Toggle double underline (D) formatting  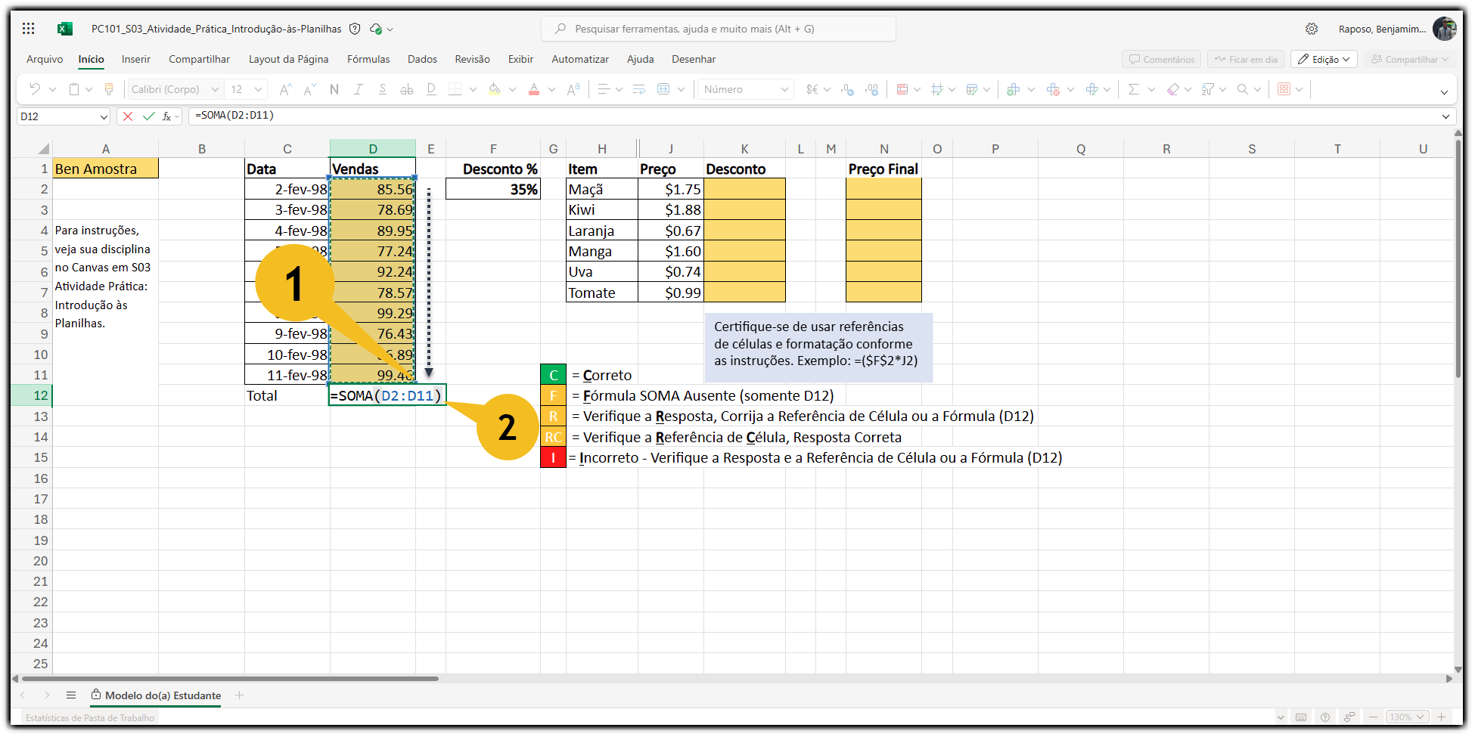(x=431, y=89)
